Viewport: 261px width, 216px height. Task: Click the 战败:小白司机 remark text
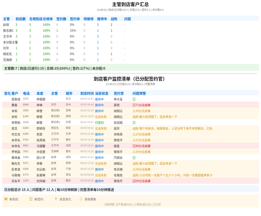point(172,175)
